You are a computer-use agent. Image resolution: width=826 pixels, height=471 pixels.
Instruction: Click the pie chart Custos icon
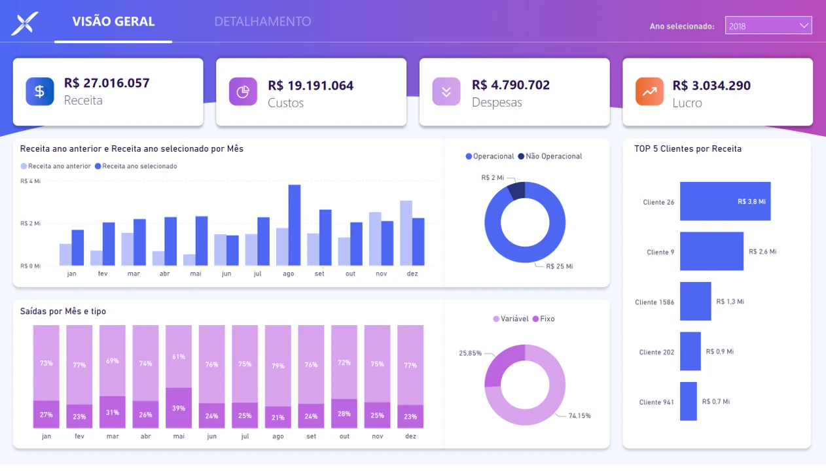243,92
